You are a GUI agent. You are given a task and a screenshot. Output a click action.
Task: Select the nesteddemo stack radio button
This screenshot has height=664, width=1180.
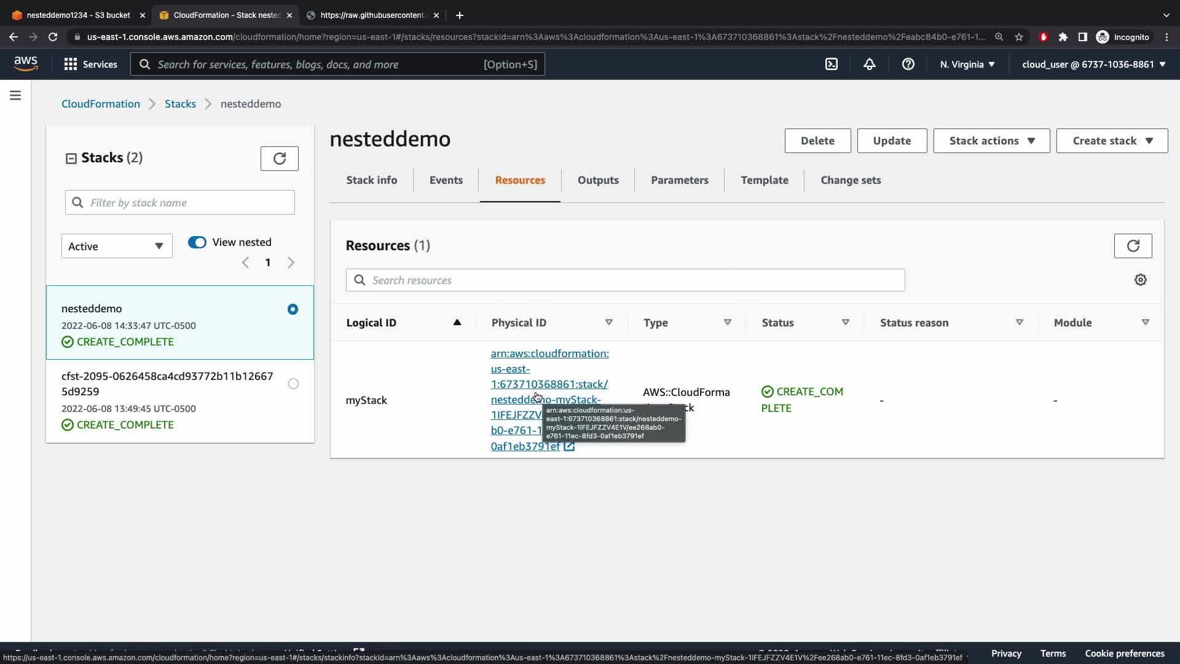[293, 309]
